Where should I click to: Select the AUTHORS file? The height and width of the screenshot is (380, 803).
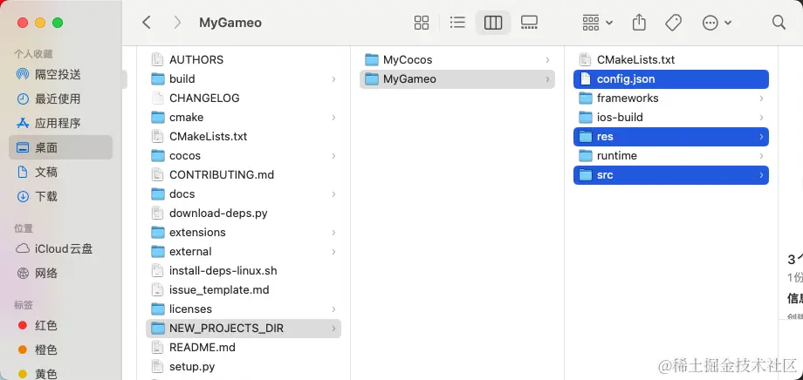click(x=244, y=60)
